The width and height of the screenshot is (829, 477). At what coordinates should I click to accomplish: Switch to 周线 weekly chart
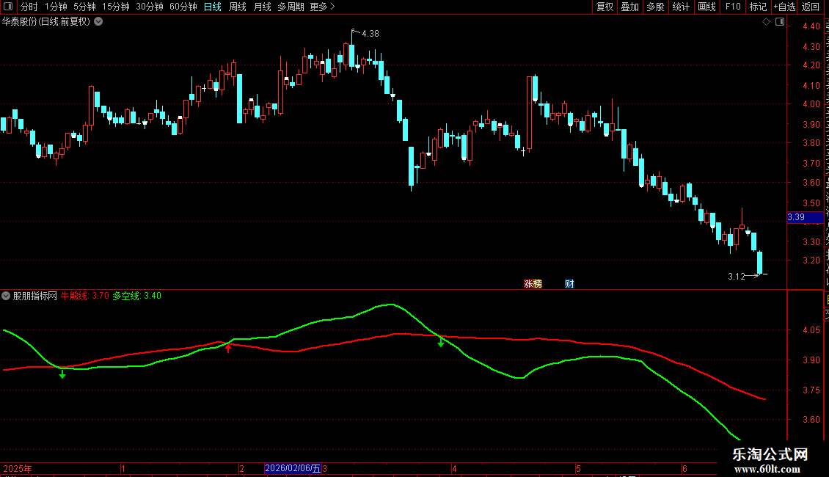pos(238,7)
